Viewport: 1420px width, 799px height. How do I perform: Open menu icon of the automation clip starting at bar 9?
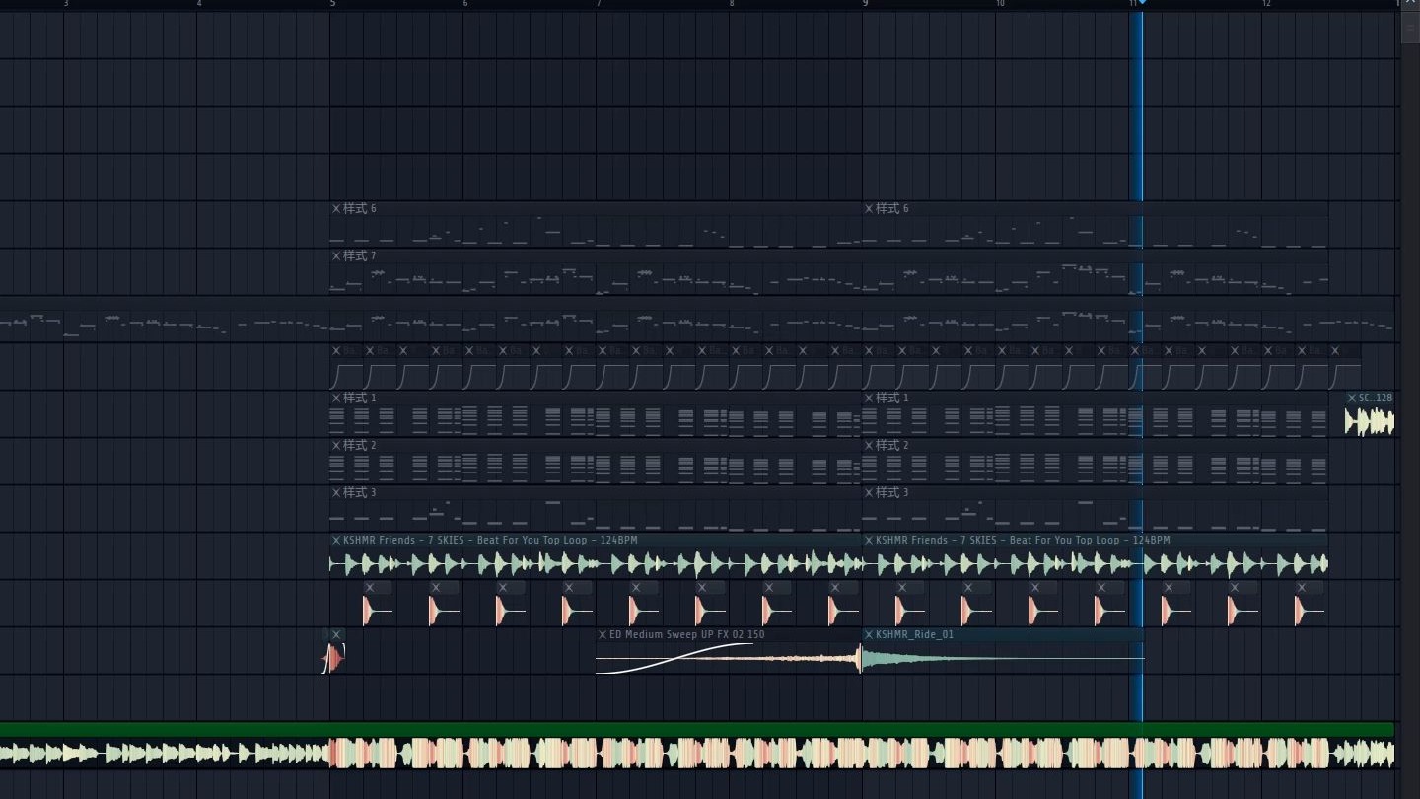[869, 350]
